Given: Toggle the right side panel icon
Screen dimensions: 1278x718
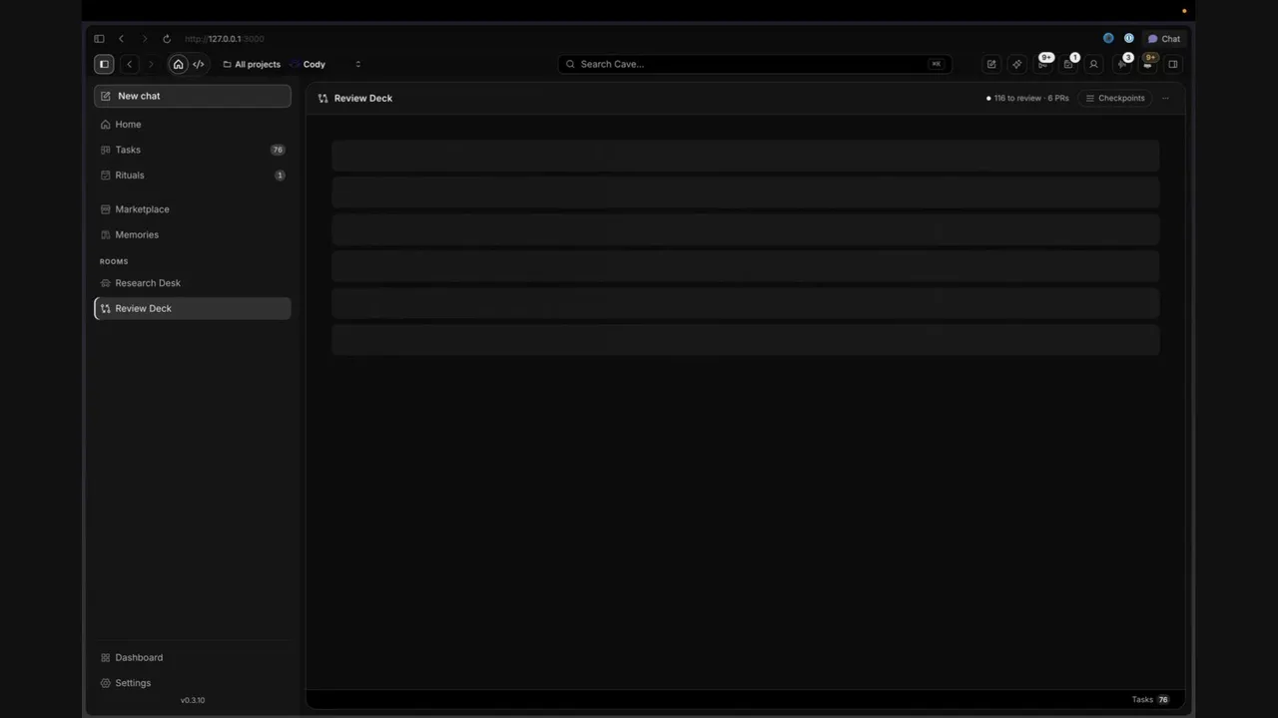Looking at the screenshot, I should [x=1173, y=64].
